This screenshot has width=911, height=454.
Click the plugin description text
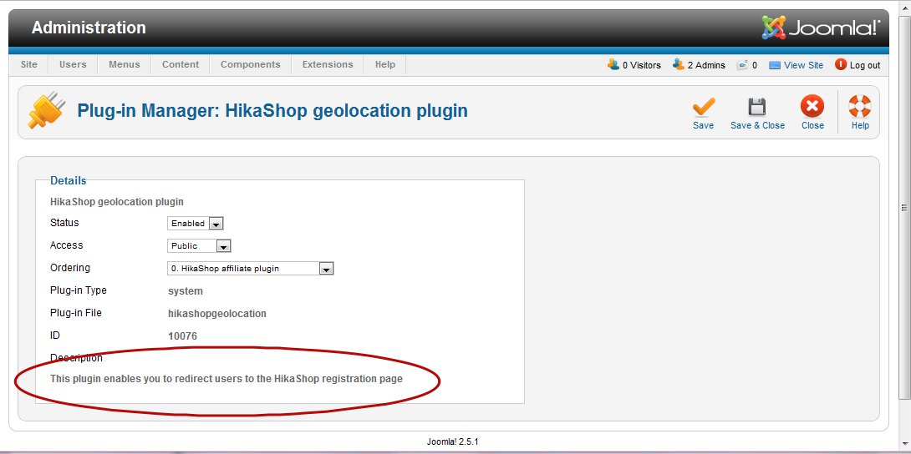coord(226,379)
